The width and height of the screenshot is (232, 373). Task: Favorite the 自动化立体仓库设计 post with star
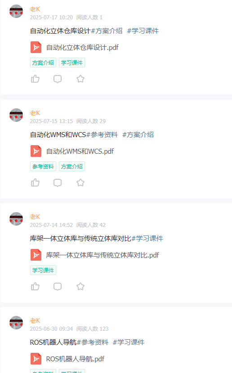(80, 79)
